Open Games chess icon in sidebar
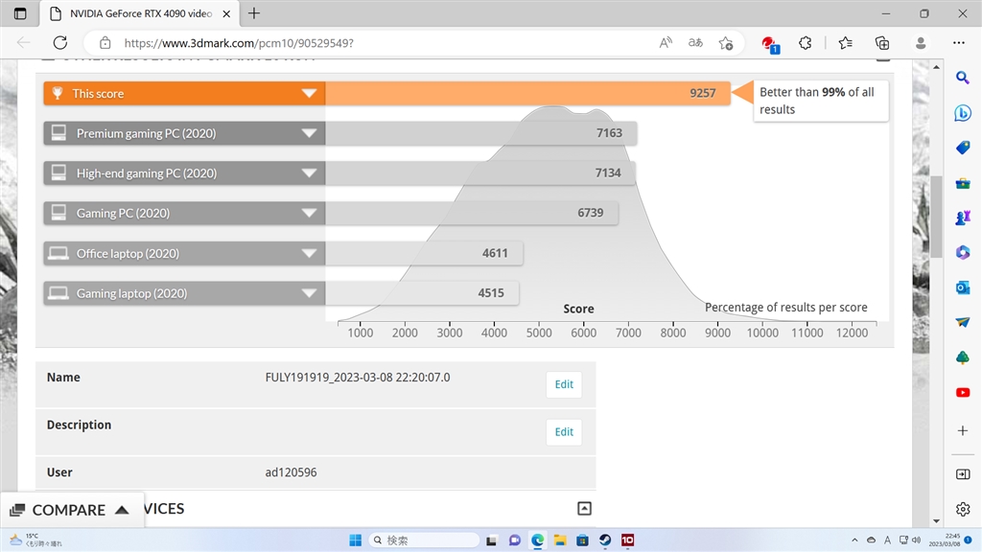This screenshot has width=982, height=552. click(x=963, y=218)
